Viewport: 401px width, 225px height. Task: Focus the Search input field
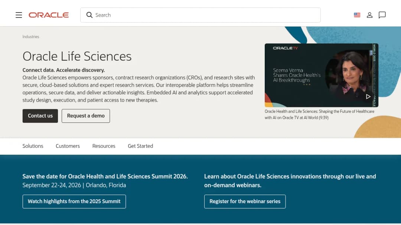coord(200,15)
